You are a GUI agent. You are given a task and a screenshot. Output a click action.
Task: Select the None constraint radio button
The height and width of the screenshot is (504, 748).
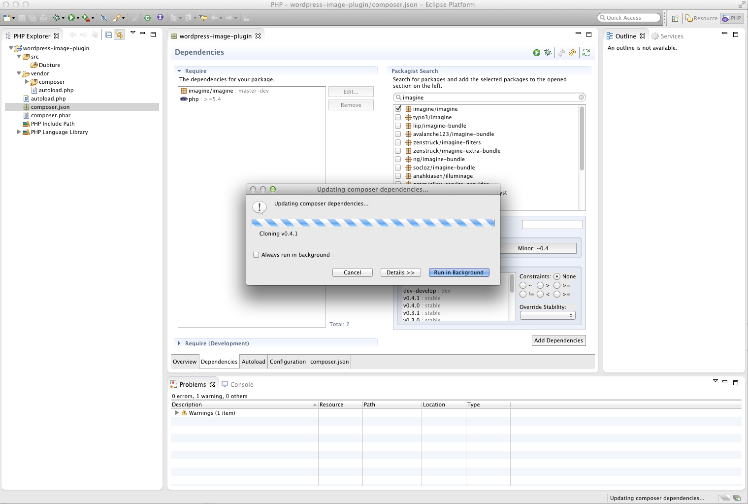coord(556,276)
